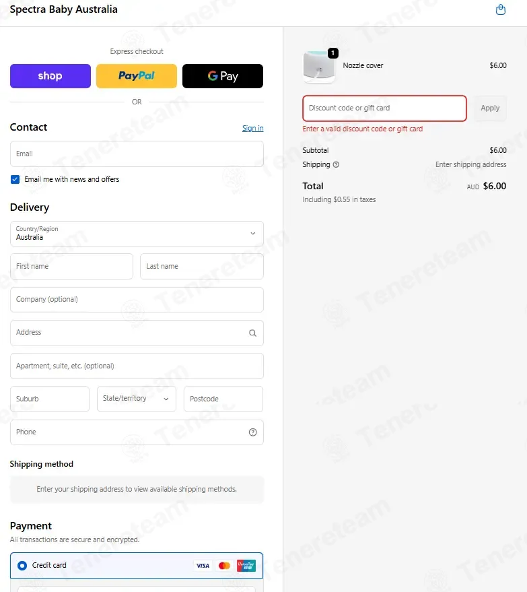The width and height of the screenshot is (527, 592).
Task: Select the Credit card radio button
Action: [x=22, y=566]
